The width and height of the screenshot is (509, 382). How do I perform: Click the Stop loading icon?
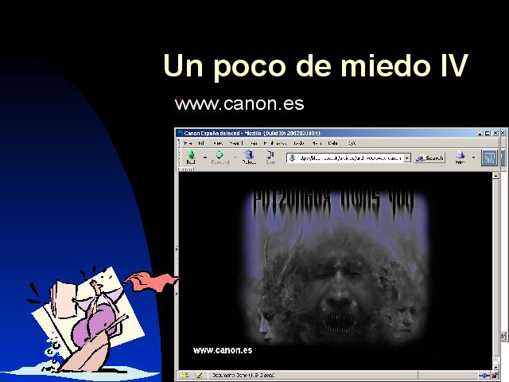tap(270, 156)
